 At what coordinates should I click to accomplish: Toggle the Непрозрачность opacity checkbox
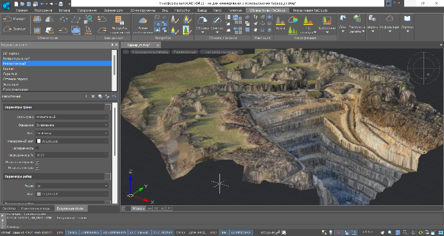pos(37,148)
